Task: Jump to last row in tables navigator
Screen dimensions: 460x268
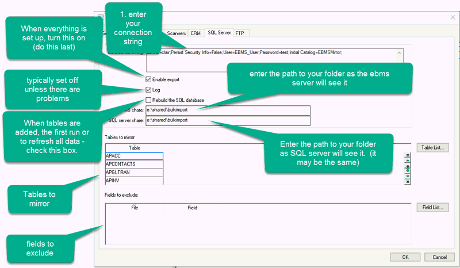Action: coord(408,181)
